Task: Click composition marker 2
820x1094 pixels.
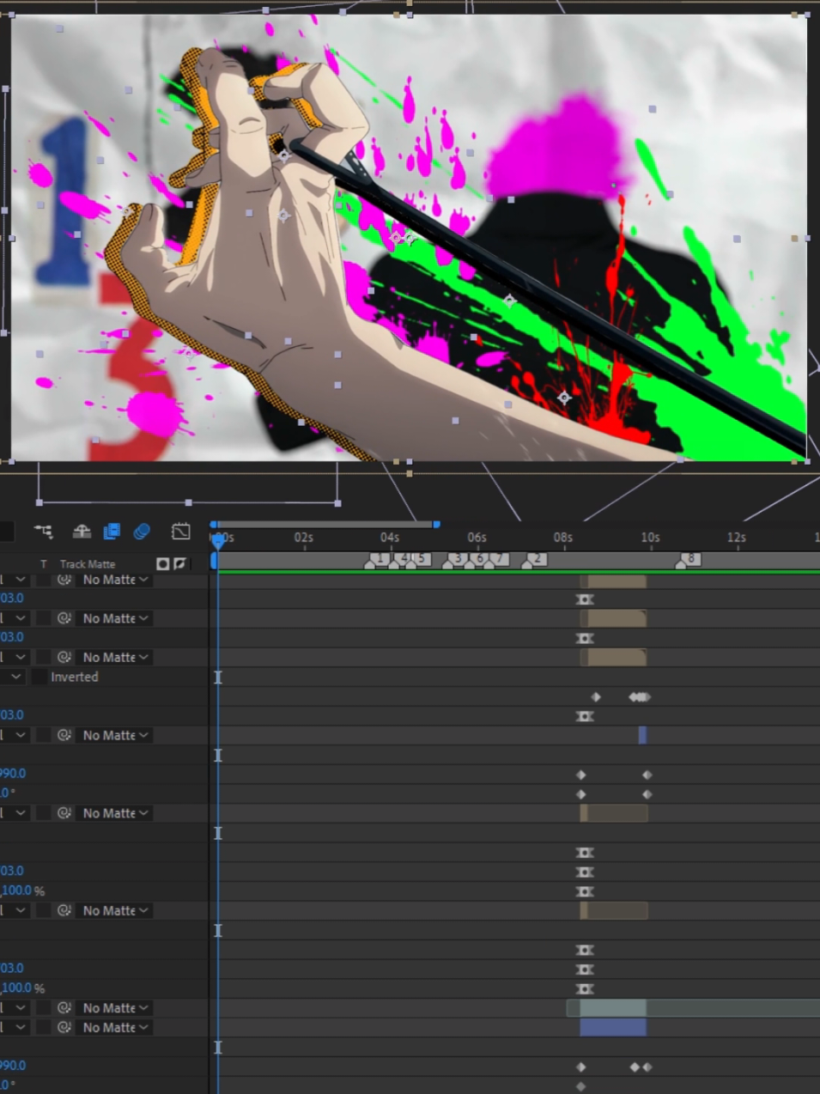Action: (535, 559)
